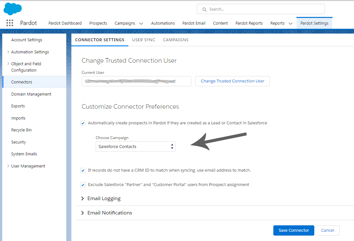Open Object and Field Configuration item
This screenshot has height=241, width=354.
pyautogui.click(x=26, y=67)
